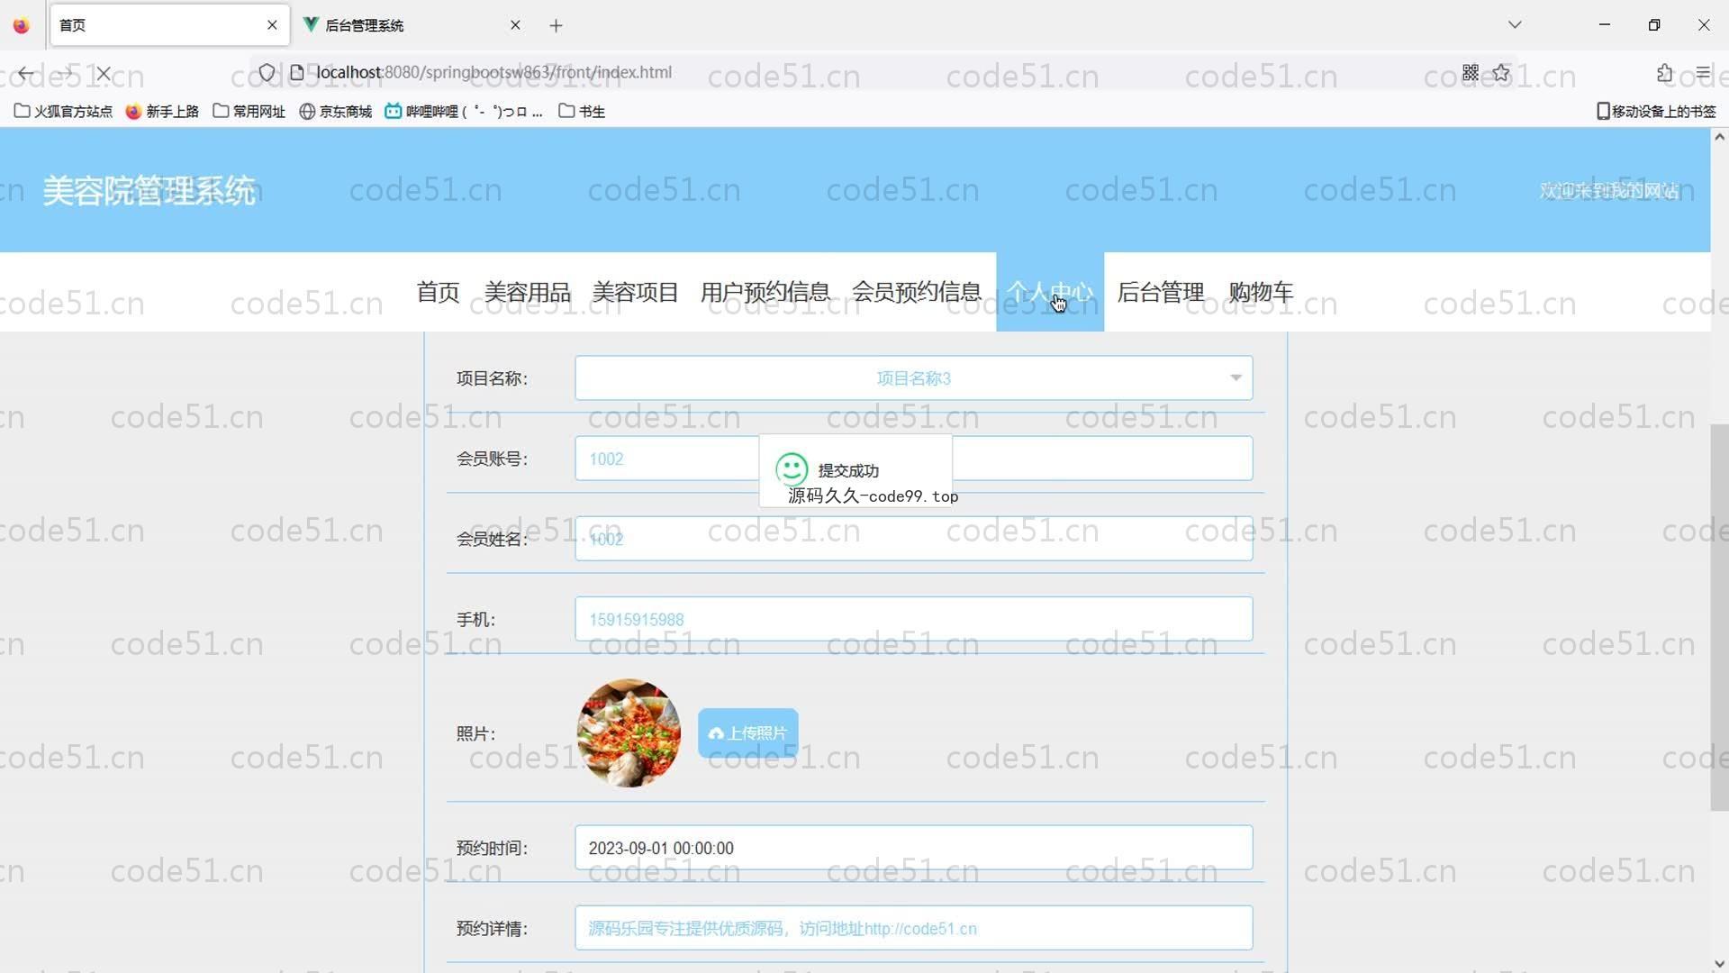
Task: Switch to the 首页 browser tab
Action: [x=169, y=25]
